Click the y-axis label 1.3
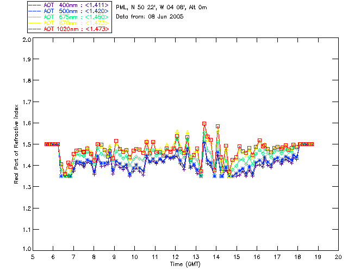 click(27, 187)
